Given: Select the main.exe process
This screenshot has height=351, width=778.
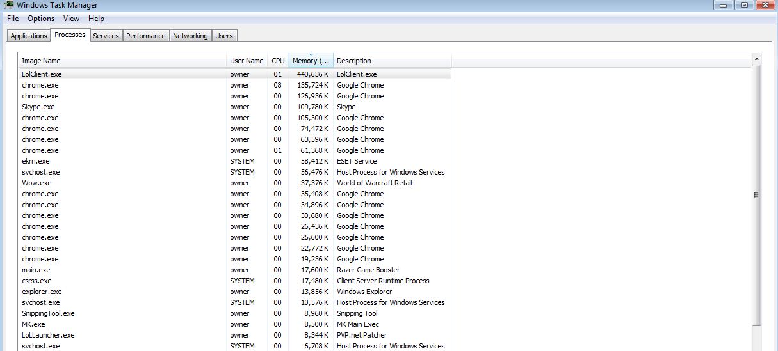Looking at the screenshot, I should pyautogui.click(x=235, y=270).
